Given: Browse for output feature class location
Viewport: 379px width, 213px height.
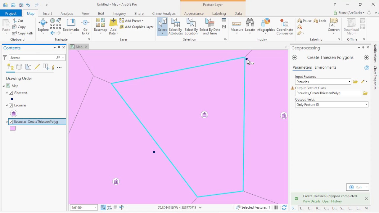Looking at the screenshot, I should pyautogui.click(x=365, y=93).
